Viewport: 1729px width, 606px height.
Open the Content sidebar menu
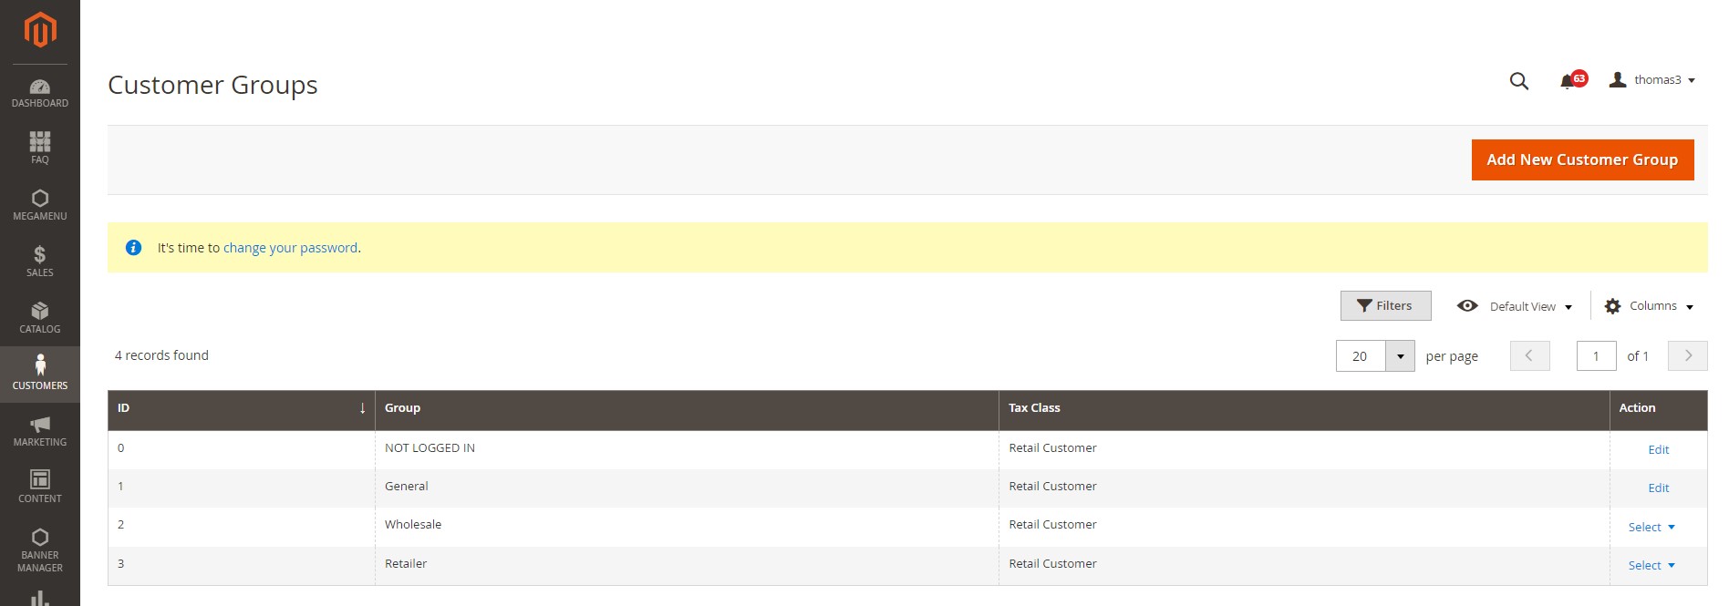[x=40, y=488]
